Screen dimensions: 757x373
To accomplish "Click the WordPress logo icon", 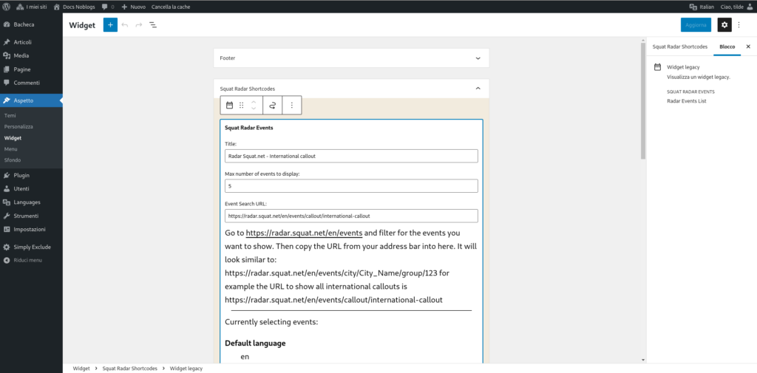I will coord(7,7).
